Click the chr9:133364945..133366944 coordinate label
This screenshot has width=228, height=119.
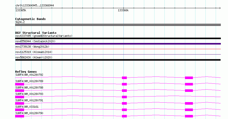point(35,5)
